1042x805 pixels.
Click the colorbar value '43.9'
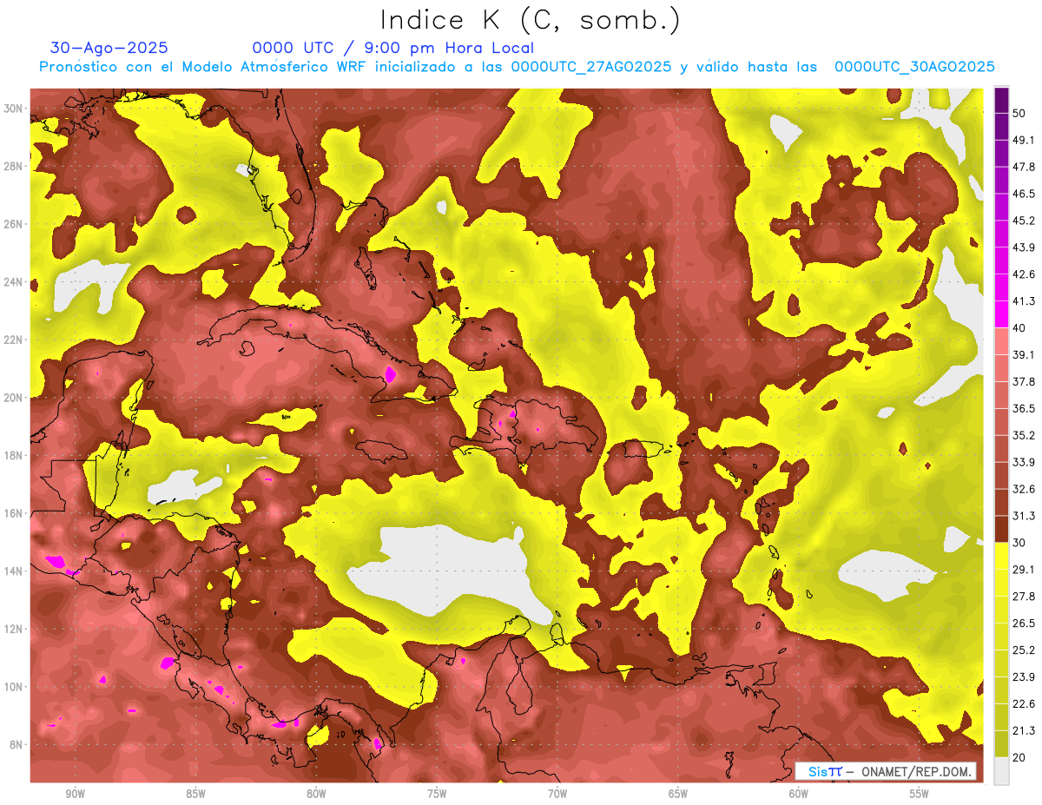point(1024,247)
